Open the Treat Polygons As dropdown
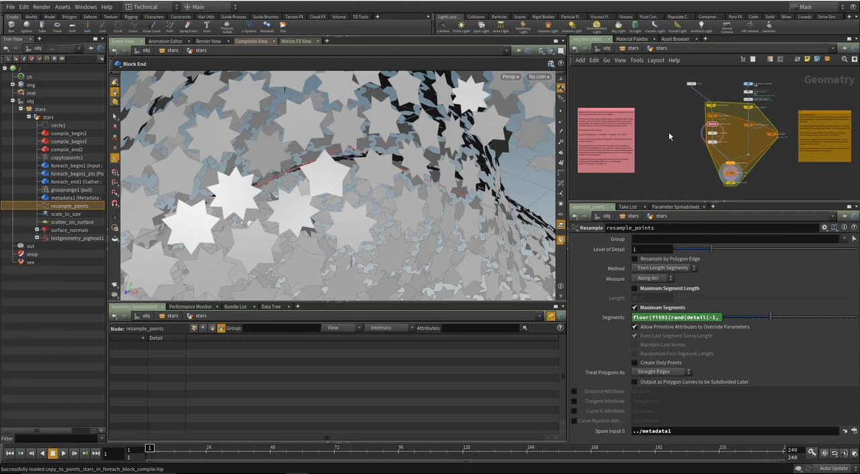This screenshot has height=474, width=860. [662, 372]
